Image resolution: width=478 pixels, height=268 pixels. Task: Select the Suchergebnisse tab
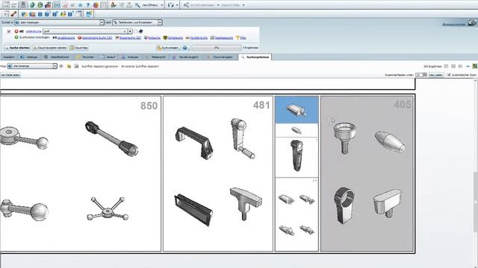click(255, 57)
